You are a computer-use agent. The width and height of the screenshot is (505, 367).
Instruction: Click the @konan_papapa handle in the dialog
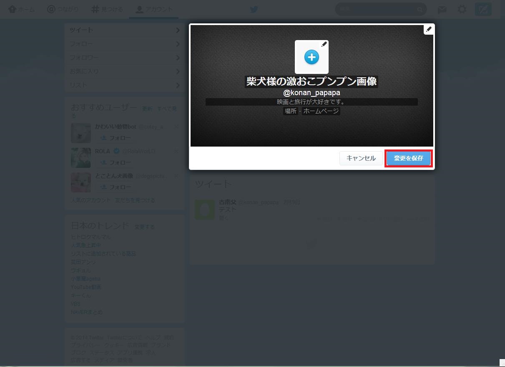(312, 93)
